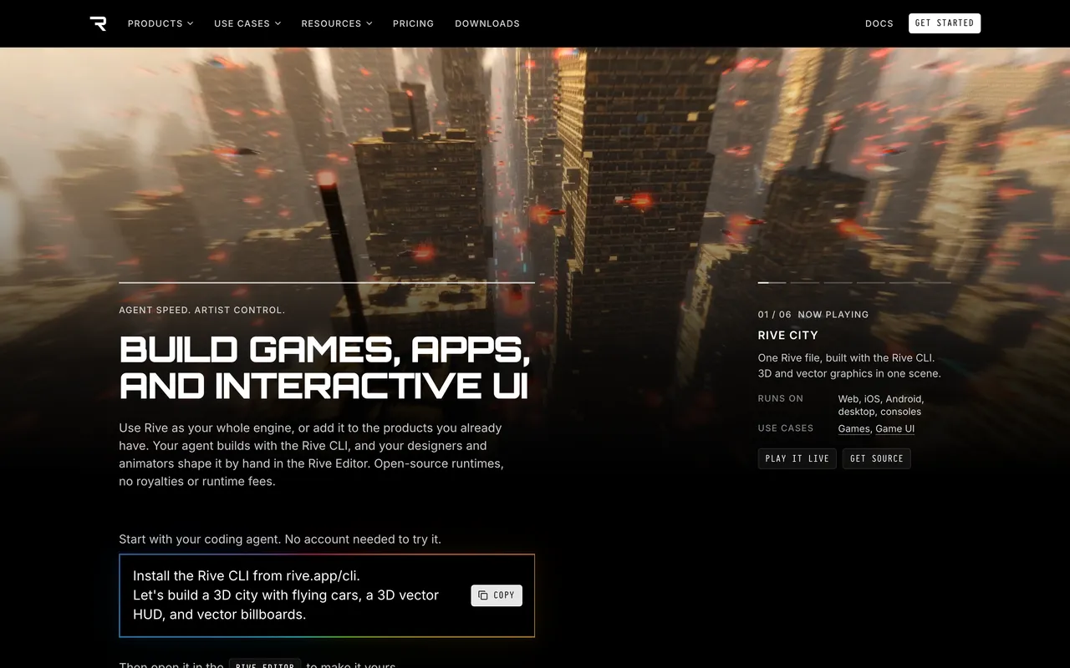Click the 'Agent Speed. Artist Control.' tagline
The image size is (1070, 668).
202,310
